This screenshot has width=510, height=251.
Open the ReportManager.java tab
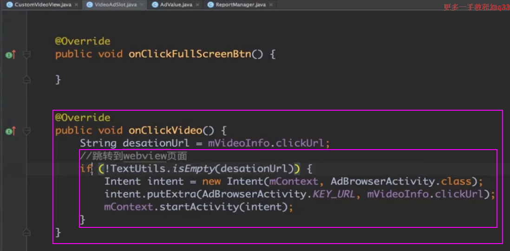240,5
